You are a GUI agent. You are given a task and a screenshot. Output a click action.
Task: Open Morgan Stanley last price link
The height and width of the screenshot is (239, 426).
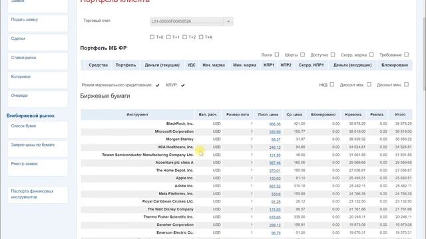276,139
